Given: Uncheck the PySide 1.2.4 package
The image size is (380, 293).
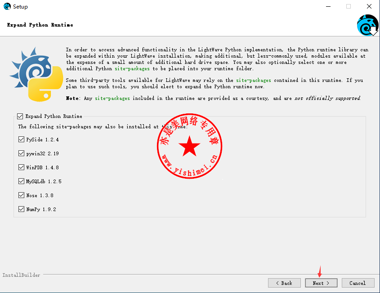Looking at the screenshot, I should click(x=21, y=140).
